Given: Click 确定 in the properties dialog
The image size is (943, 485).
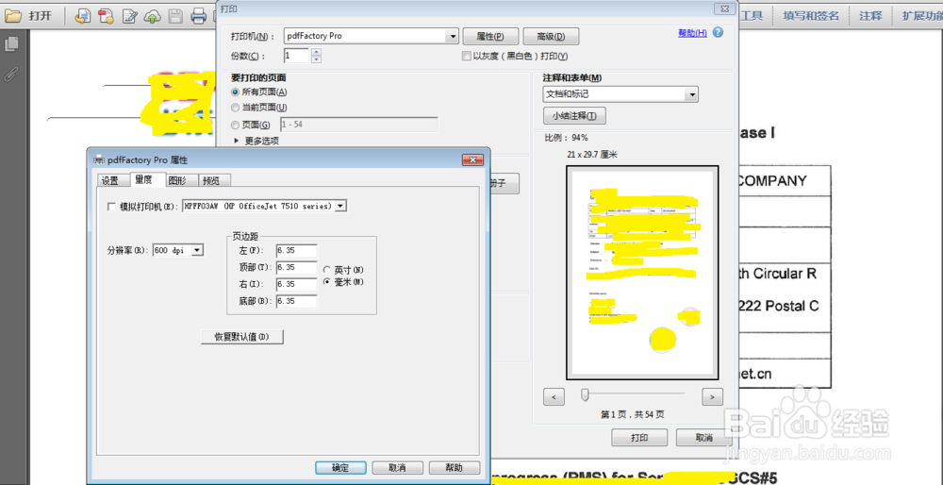Looking at the screenshot, I should (340, 468).
